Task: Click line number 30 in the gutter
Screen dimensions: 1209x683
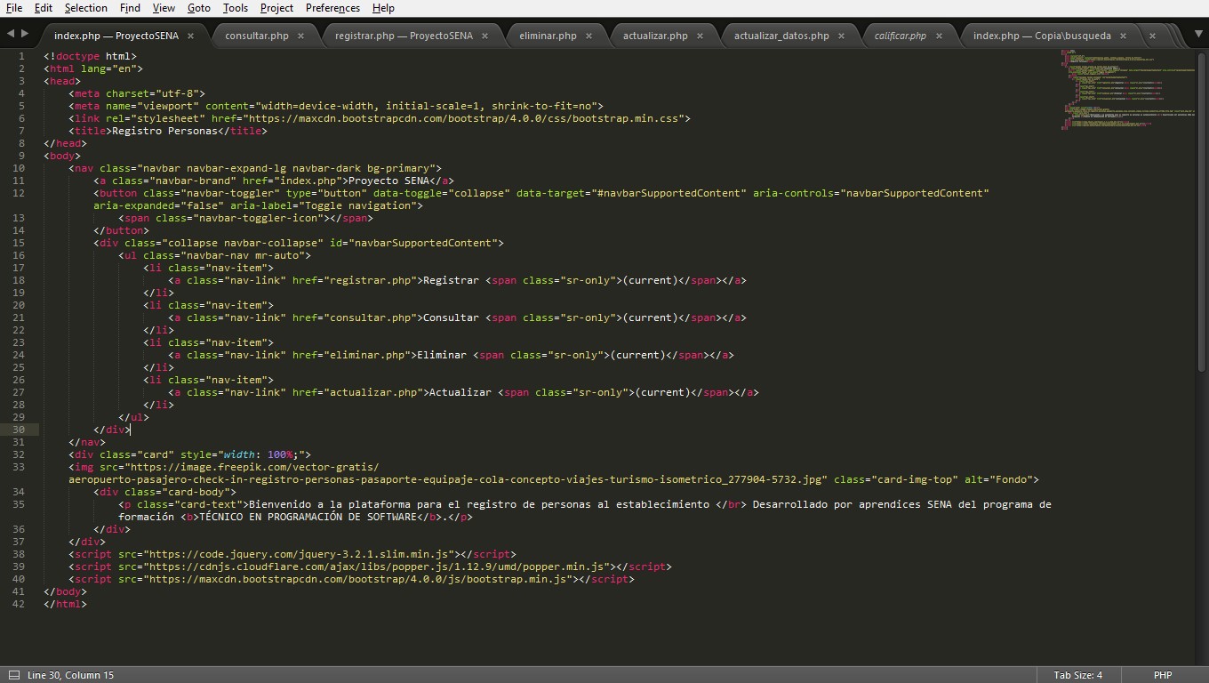Action: [19, 430]
